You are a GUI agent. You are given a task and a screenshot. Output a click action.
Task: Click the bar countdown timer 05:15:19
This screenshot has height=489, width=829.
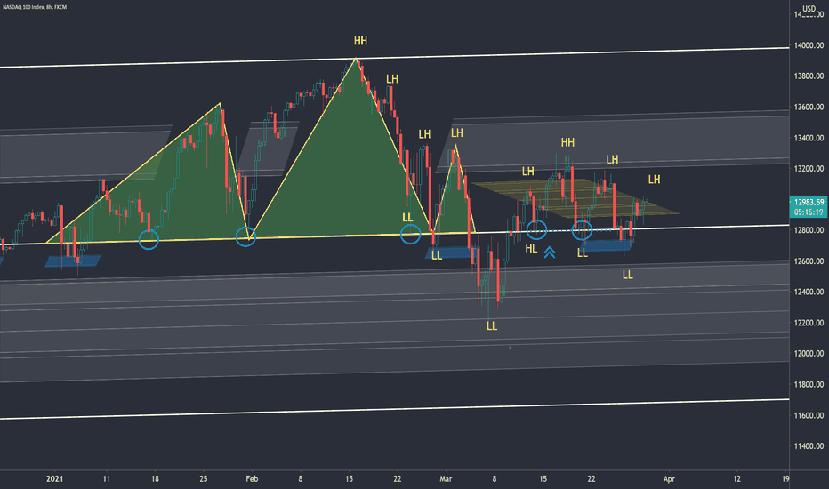[809, 212]
